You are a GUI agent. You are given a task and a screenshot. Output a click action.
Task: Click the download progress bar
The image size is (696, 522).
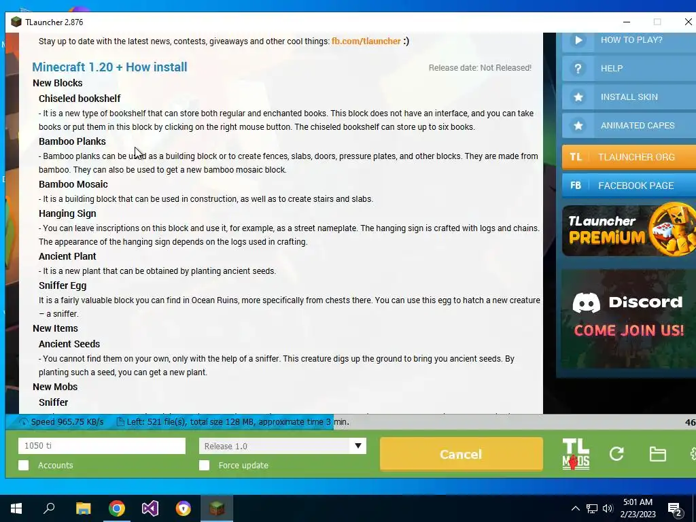[x=351, y=421]
